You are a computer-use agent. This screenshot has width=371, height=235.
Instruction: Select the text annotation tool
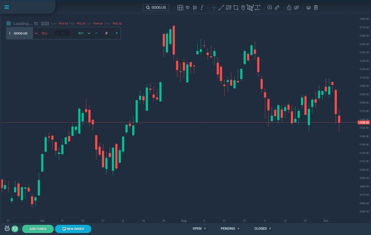pos(257,7)
